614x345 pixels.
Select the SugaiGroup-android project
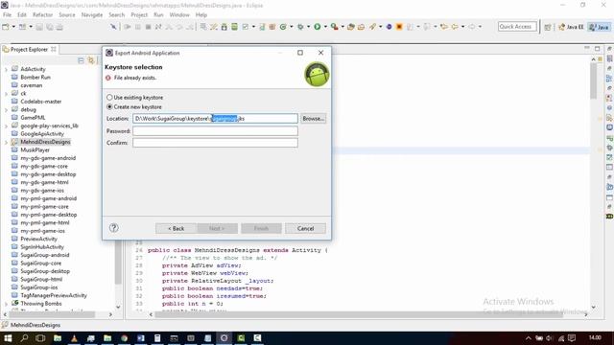tap(45, 255)
